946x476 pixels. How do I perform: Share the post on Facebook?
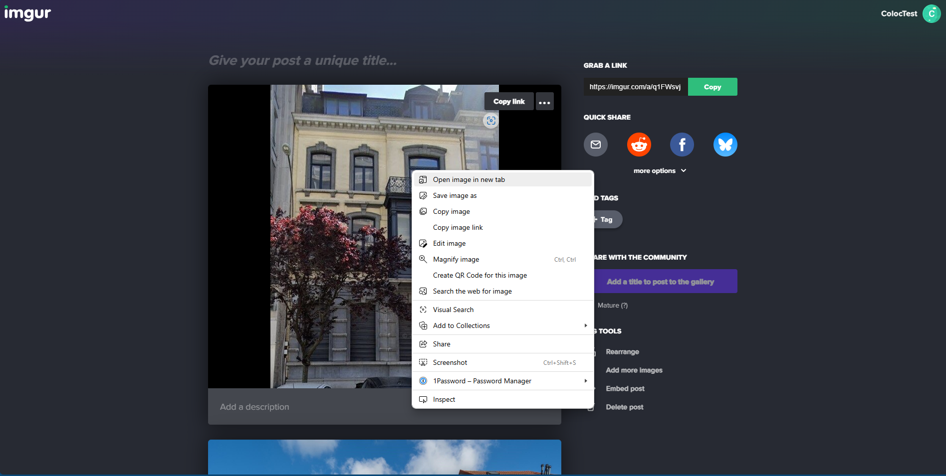[x=682, y=145]
